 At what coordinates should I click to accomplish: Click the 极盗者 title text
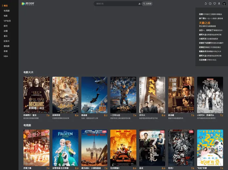pyautogui.click(x=84, y=115)
